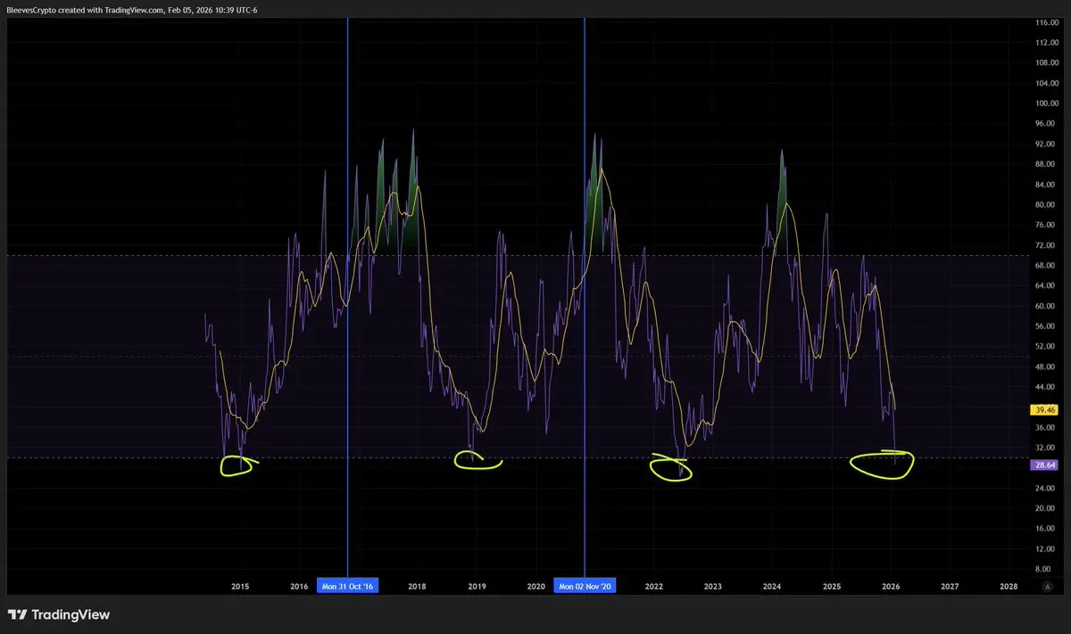Click the 56.00 price scale label

(x=1046, y=326)
